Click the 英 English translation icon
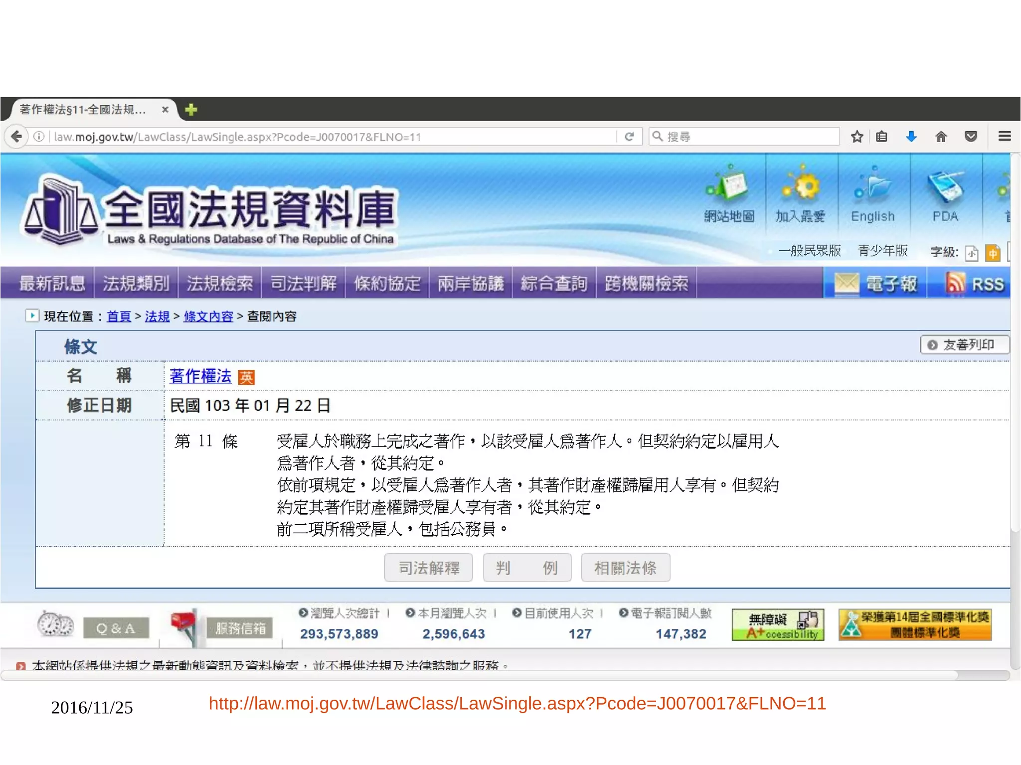This screenshot has width=1021, height=765. click(246, 377)
